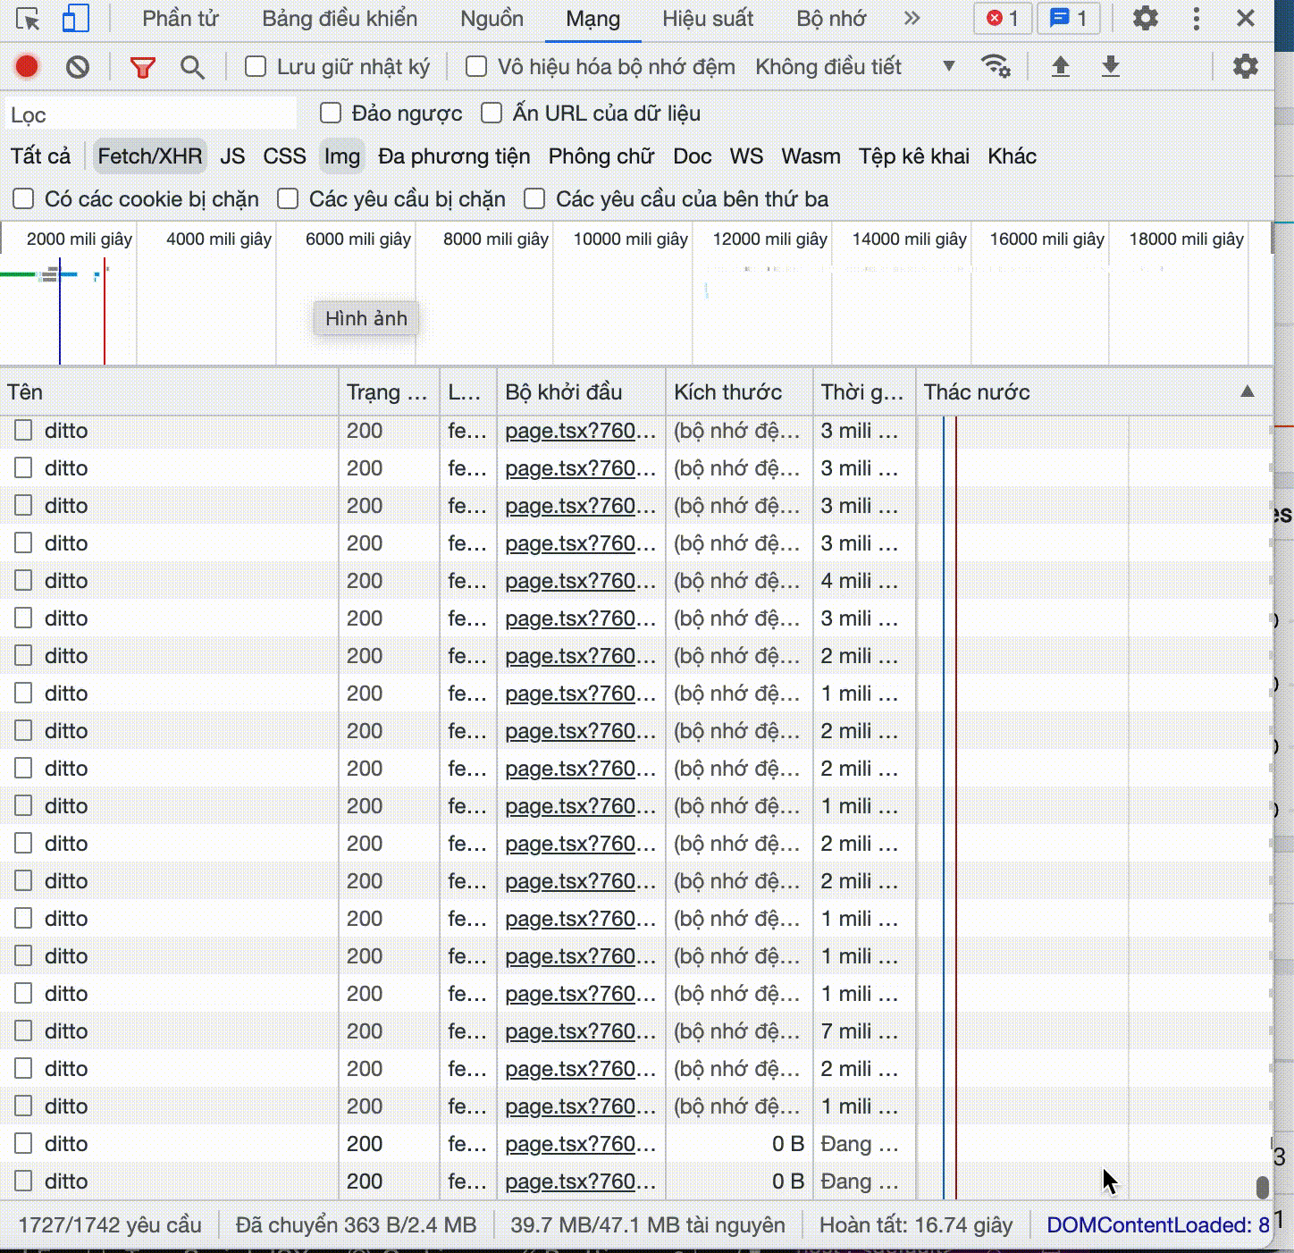Enable Vô hiệu hóa bộ nhớ đệm checkbox

(x=476, y=66)
